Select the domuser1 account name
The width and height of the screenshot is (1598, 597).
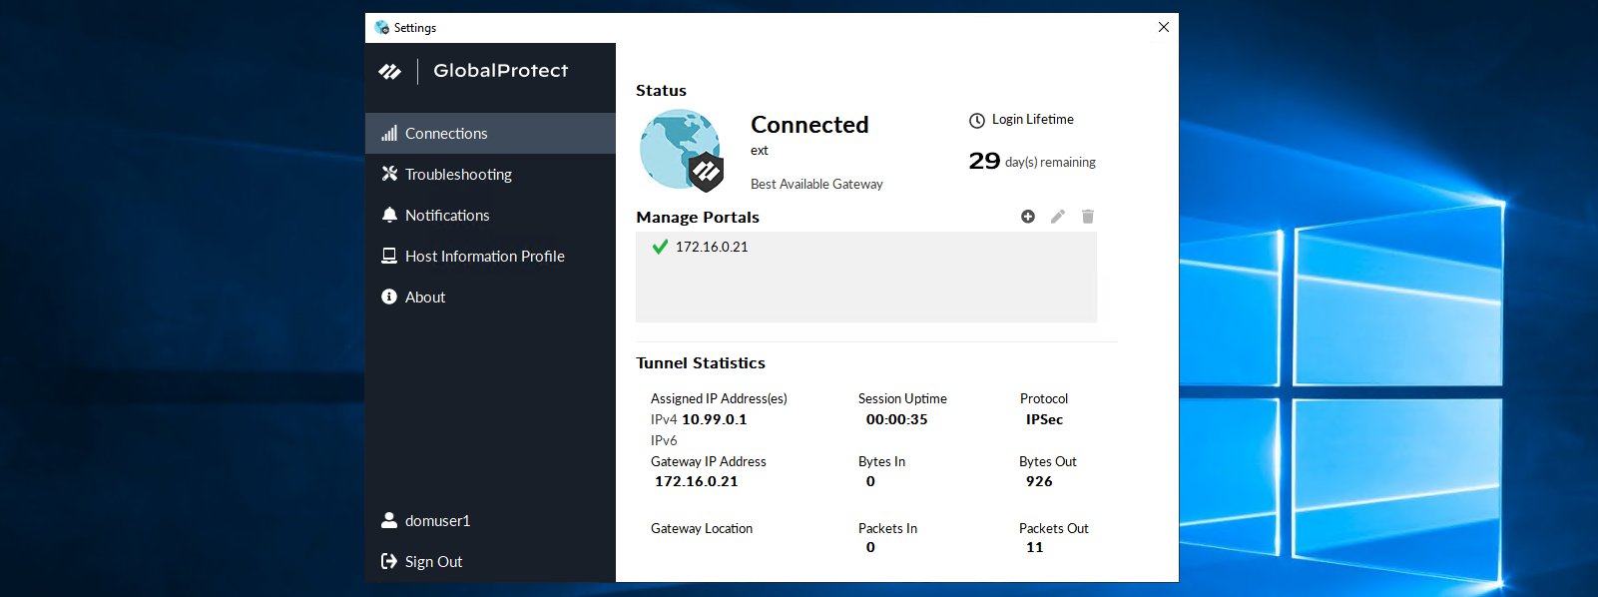(437, 521)
